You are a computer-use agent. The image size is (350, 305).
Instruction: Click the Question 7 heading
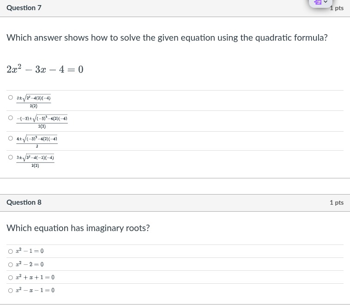[x=24, y=8]
